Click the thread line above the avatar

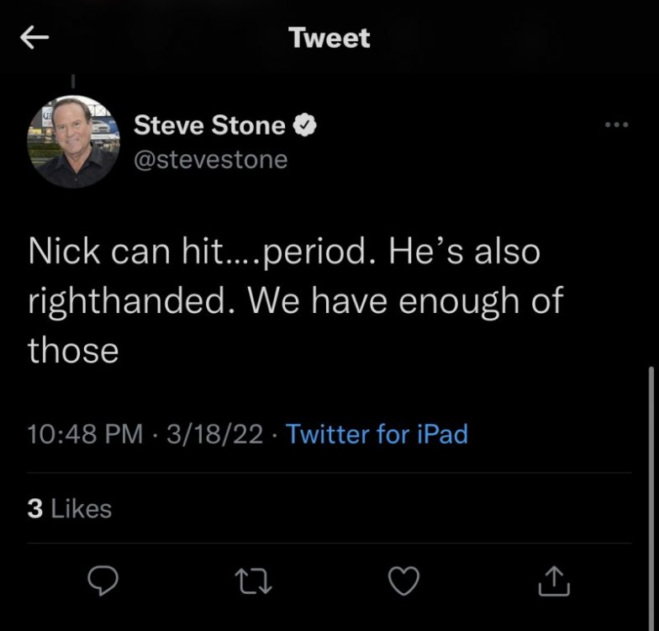(x=73, y=82)
